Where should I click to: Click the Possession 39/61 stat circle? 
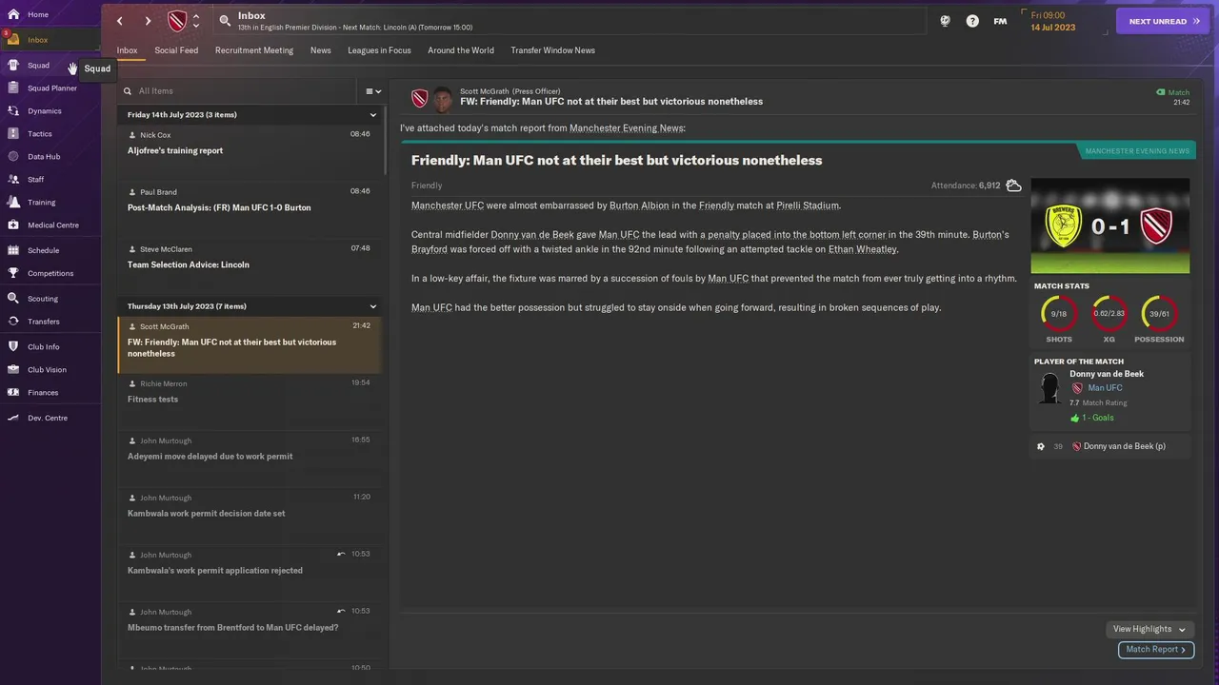tap(1159, 314)
